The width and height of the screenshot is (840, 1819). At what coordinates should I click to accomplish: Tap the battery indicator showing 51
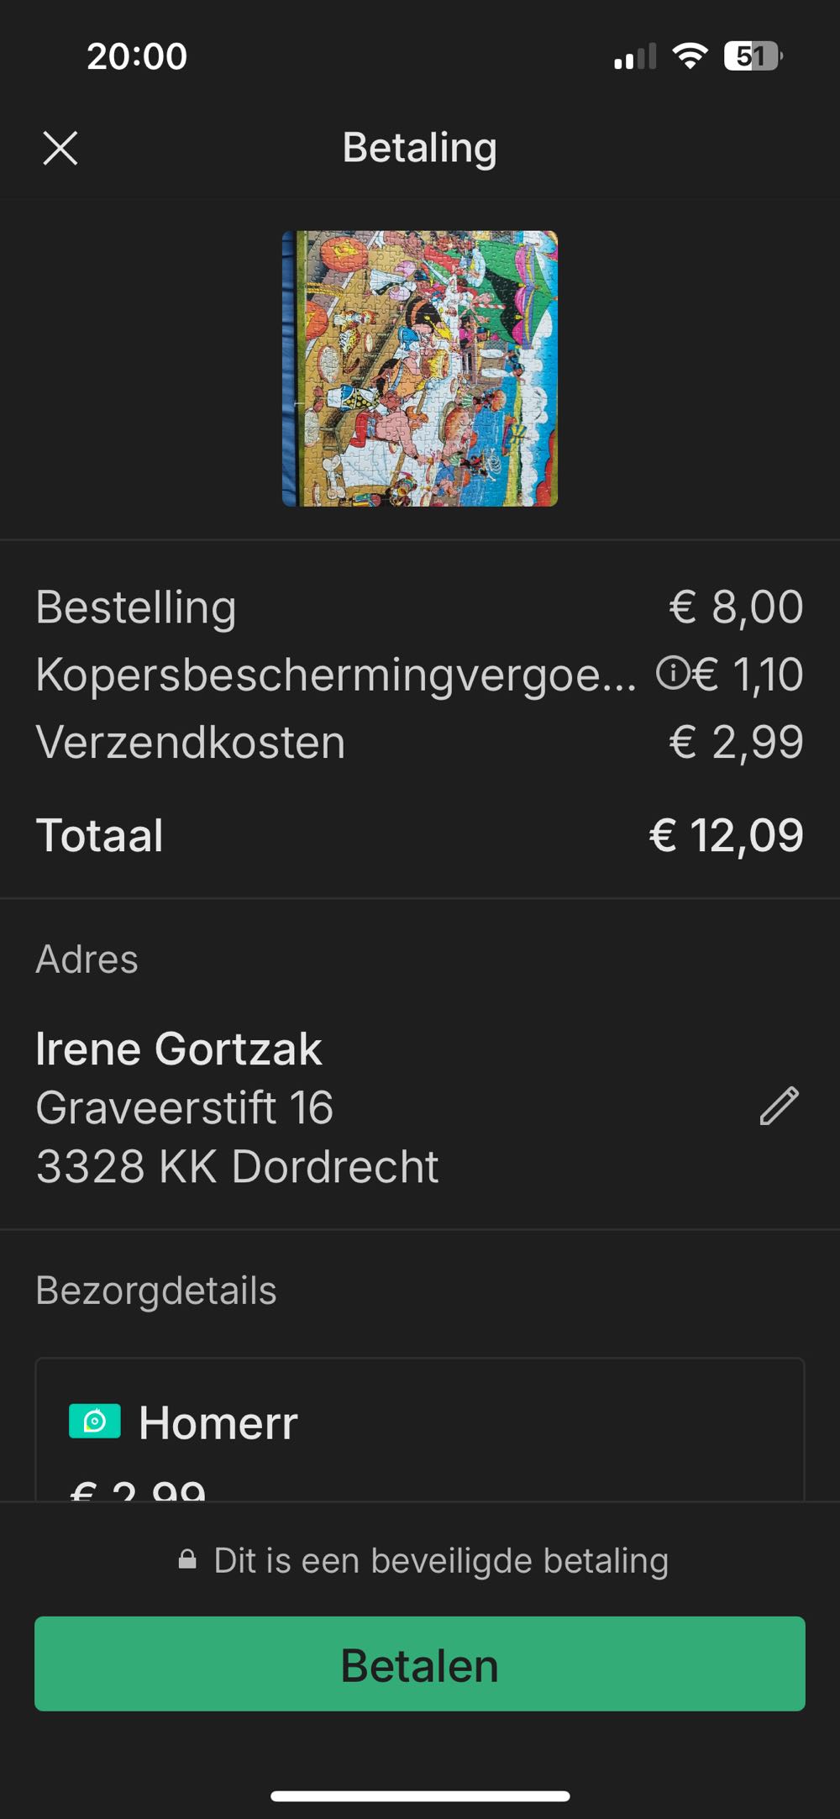click(753, 56)
